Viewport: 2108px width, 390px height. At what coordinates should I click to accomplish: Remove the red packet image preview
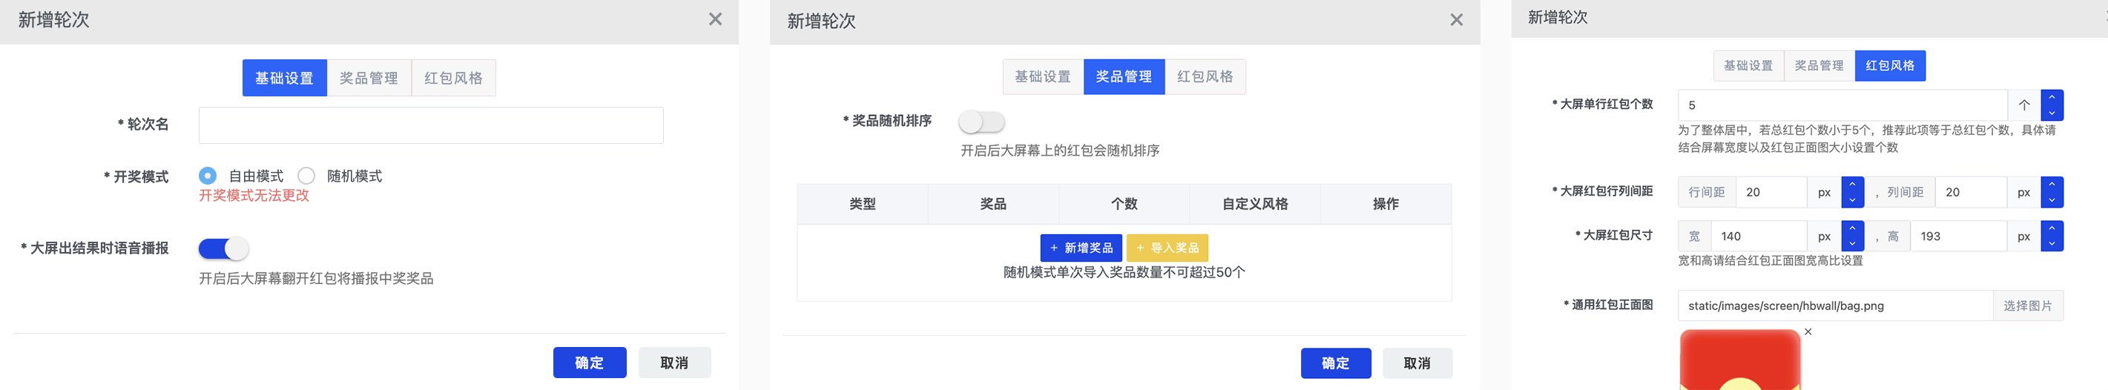(x=1808, y=331)
